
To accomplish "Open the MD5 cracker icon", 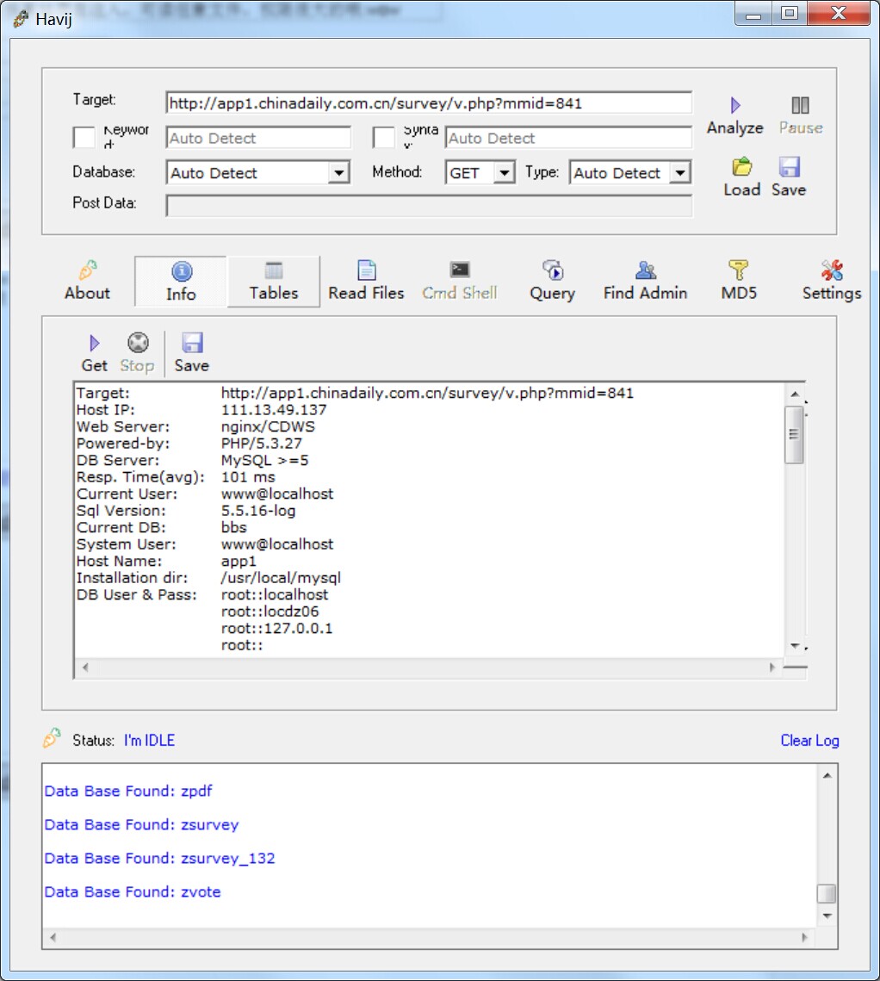I will (x=739, y=270).
